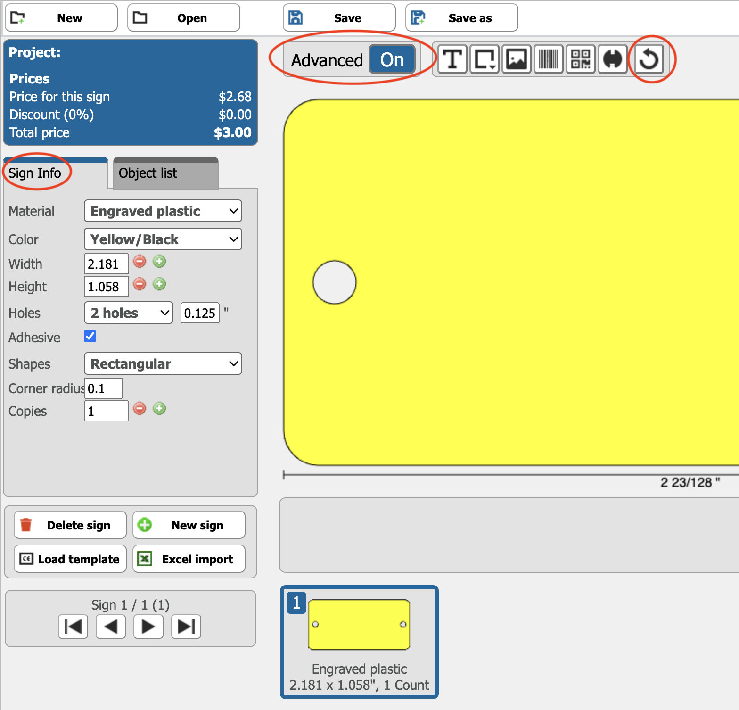Uncheck the Adhesive checkbox

click(90, 336)
